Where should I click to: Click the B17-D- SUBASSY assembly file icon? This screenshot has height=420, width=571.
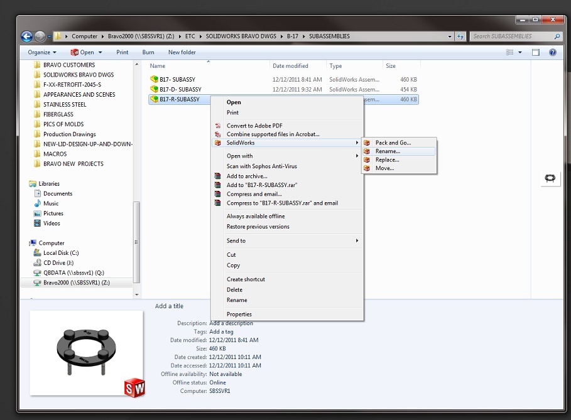(x=154, y=89)
